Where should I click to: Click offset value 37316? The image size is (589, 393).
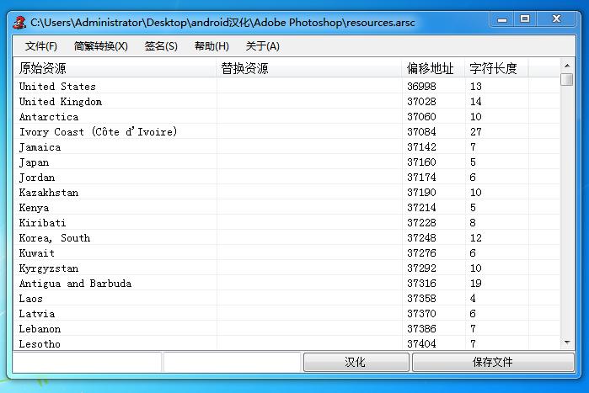421,283
